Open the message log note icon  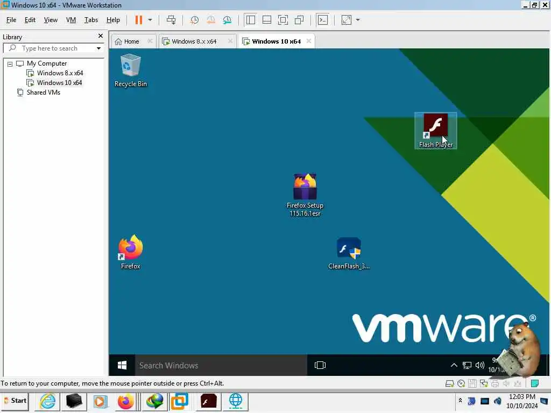(535, 383)
